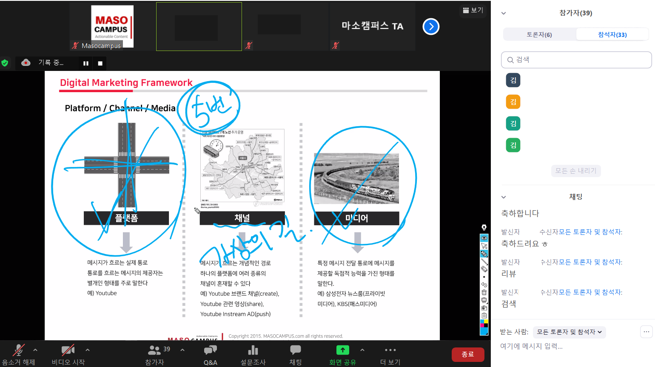The height and width of the screenshot is (367, 655).
Task: Select the eraser tool in annotation toolbar
Action: [484, 269]
